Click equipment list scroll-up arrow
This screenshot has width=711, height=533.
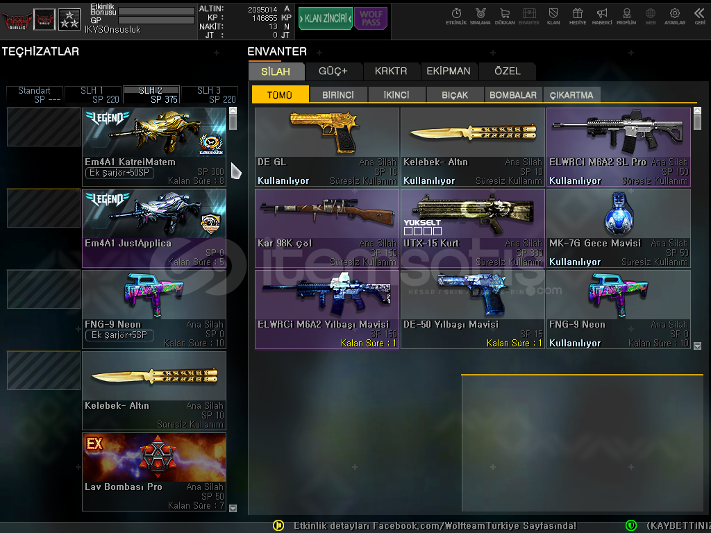233,110
